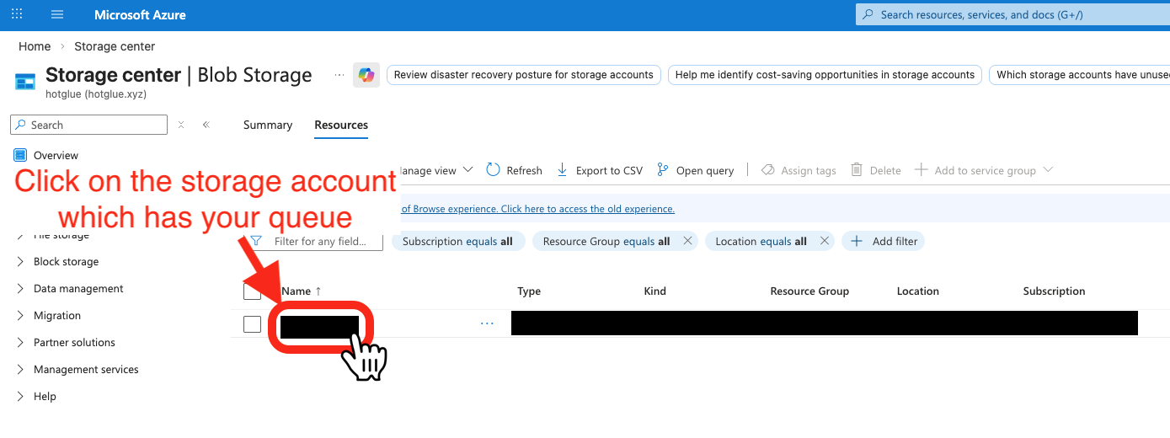The height and width of the screenshot is (438, 1170).
Task: Click the Storage center blob storage icon
Action: (25, 82)
